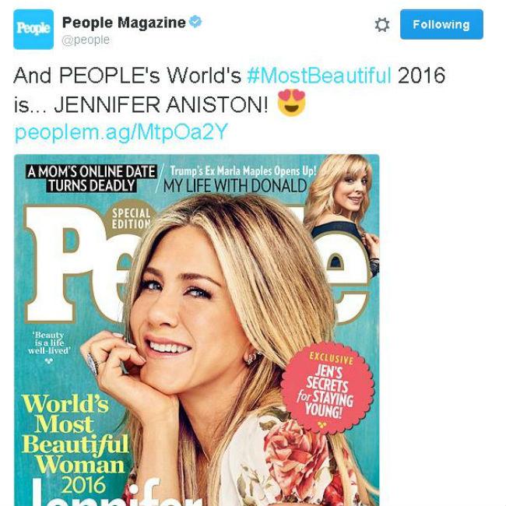The height and width of the screenshot is (506, 506).
Task: Open the People Magazine display name
Action: coord(124,23)
